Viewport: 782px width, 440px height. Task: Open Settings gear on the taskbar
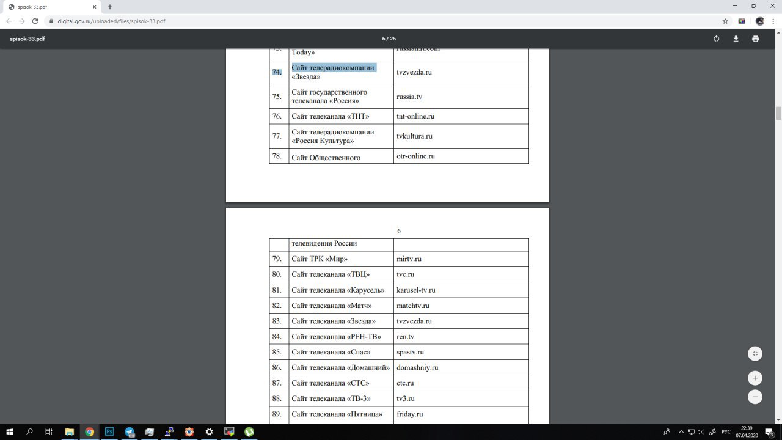(x=209, y=431)
